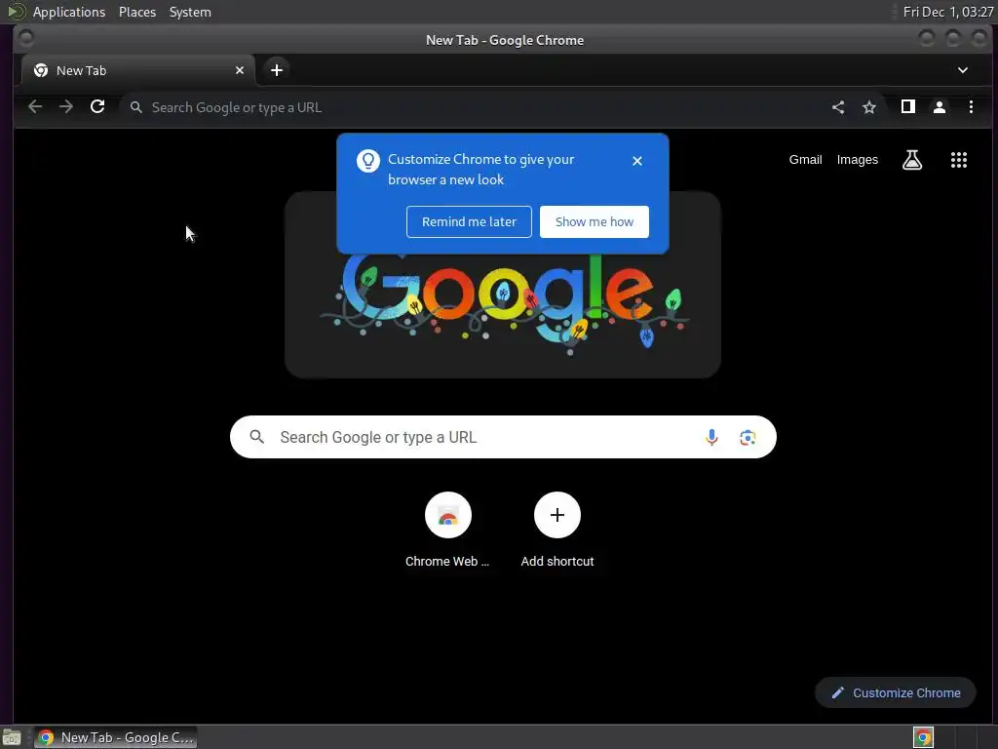Open the System menu

(x=190, y=12)
